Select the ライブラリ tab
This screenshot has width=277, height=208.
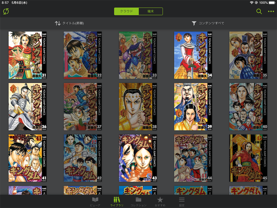coord(117,202)
